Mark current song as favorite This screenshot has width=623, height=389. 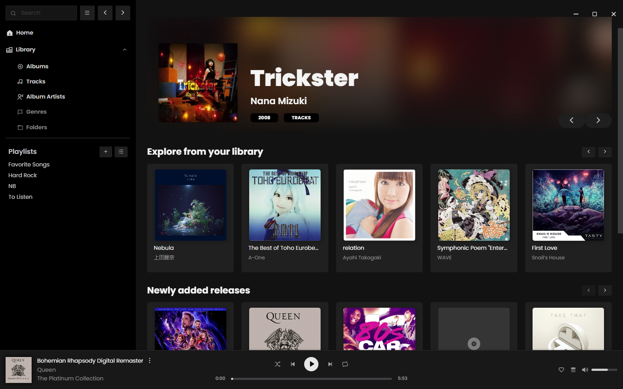(x=561, y=370)
